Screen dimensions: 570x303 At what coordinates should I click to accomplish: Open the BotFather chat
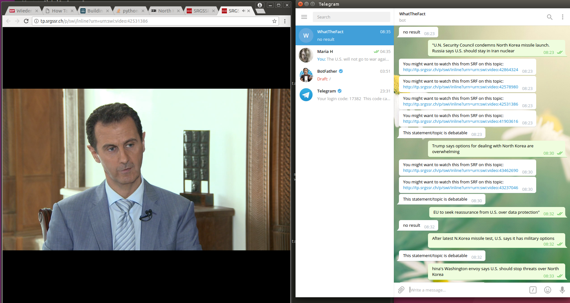(345, 75)
